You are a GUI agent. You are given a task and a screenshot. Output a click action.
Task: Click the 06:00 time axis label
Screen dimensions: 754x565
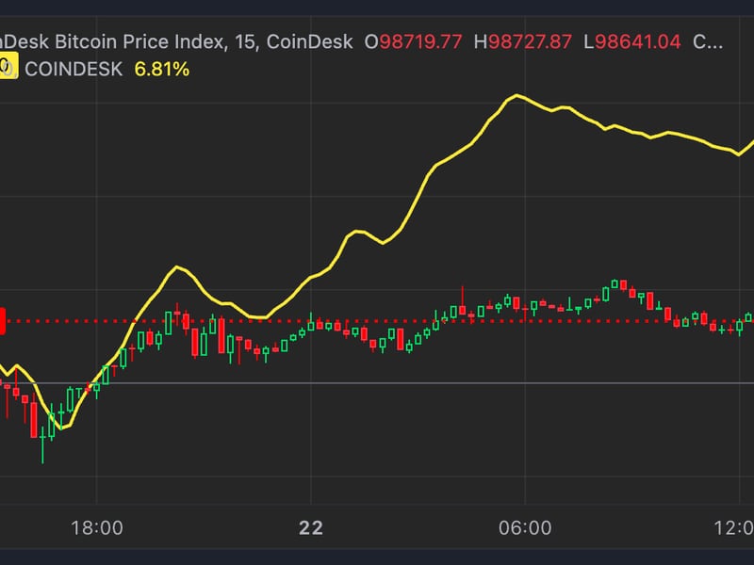click(x=525, y=527)
